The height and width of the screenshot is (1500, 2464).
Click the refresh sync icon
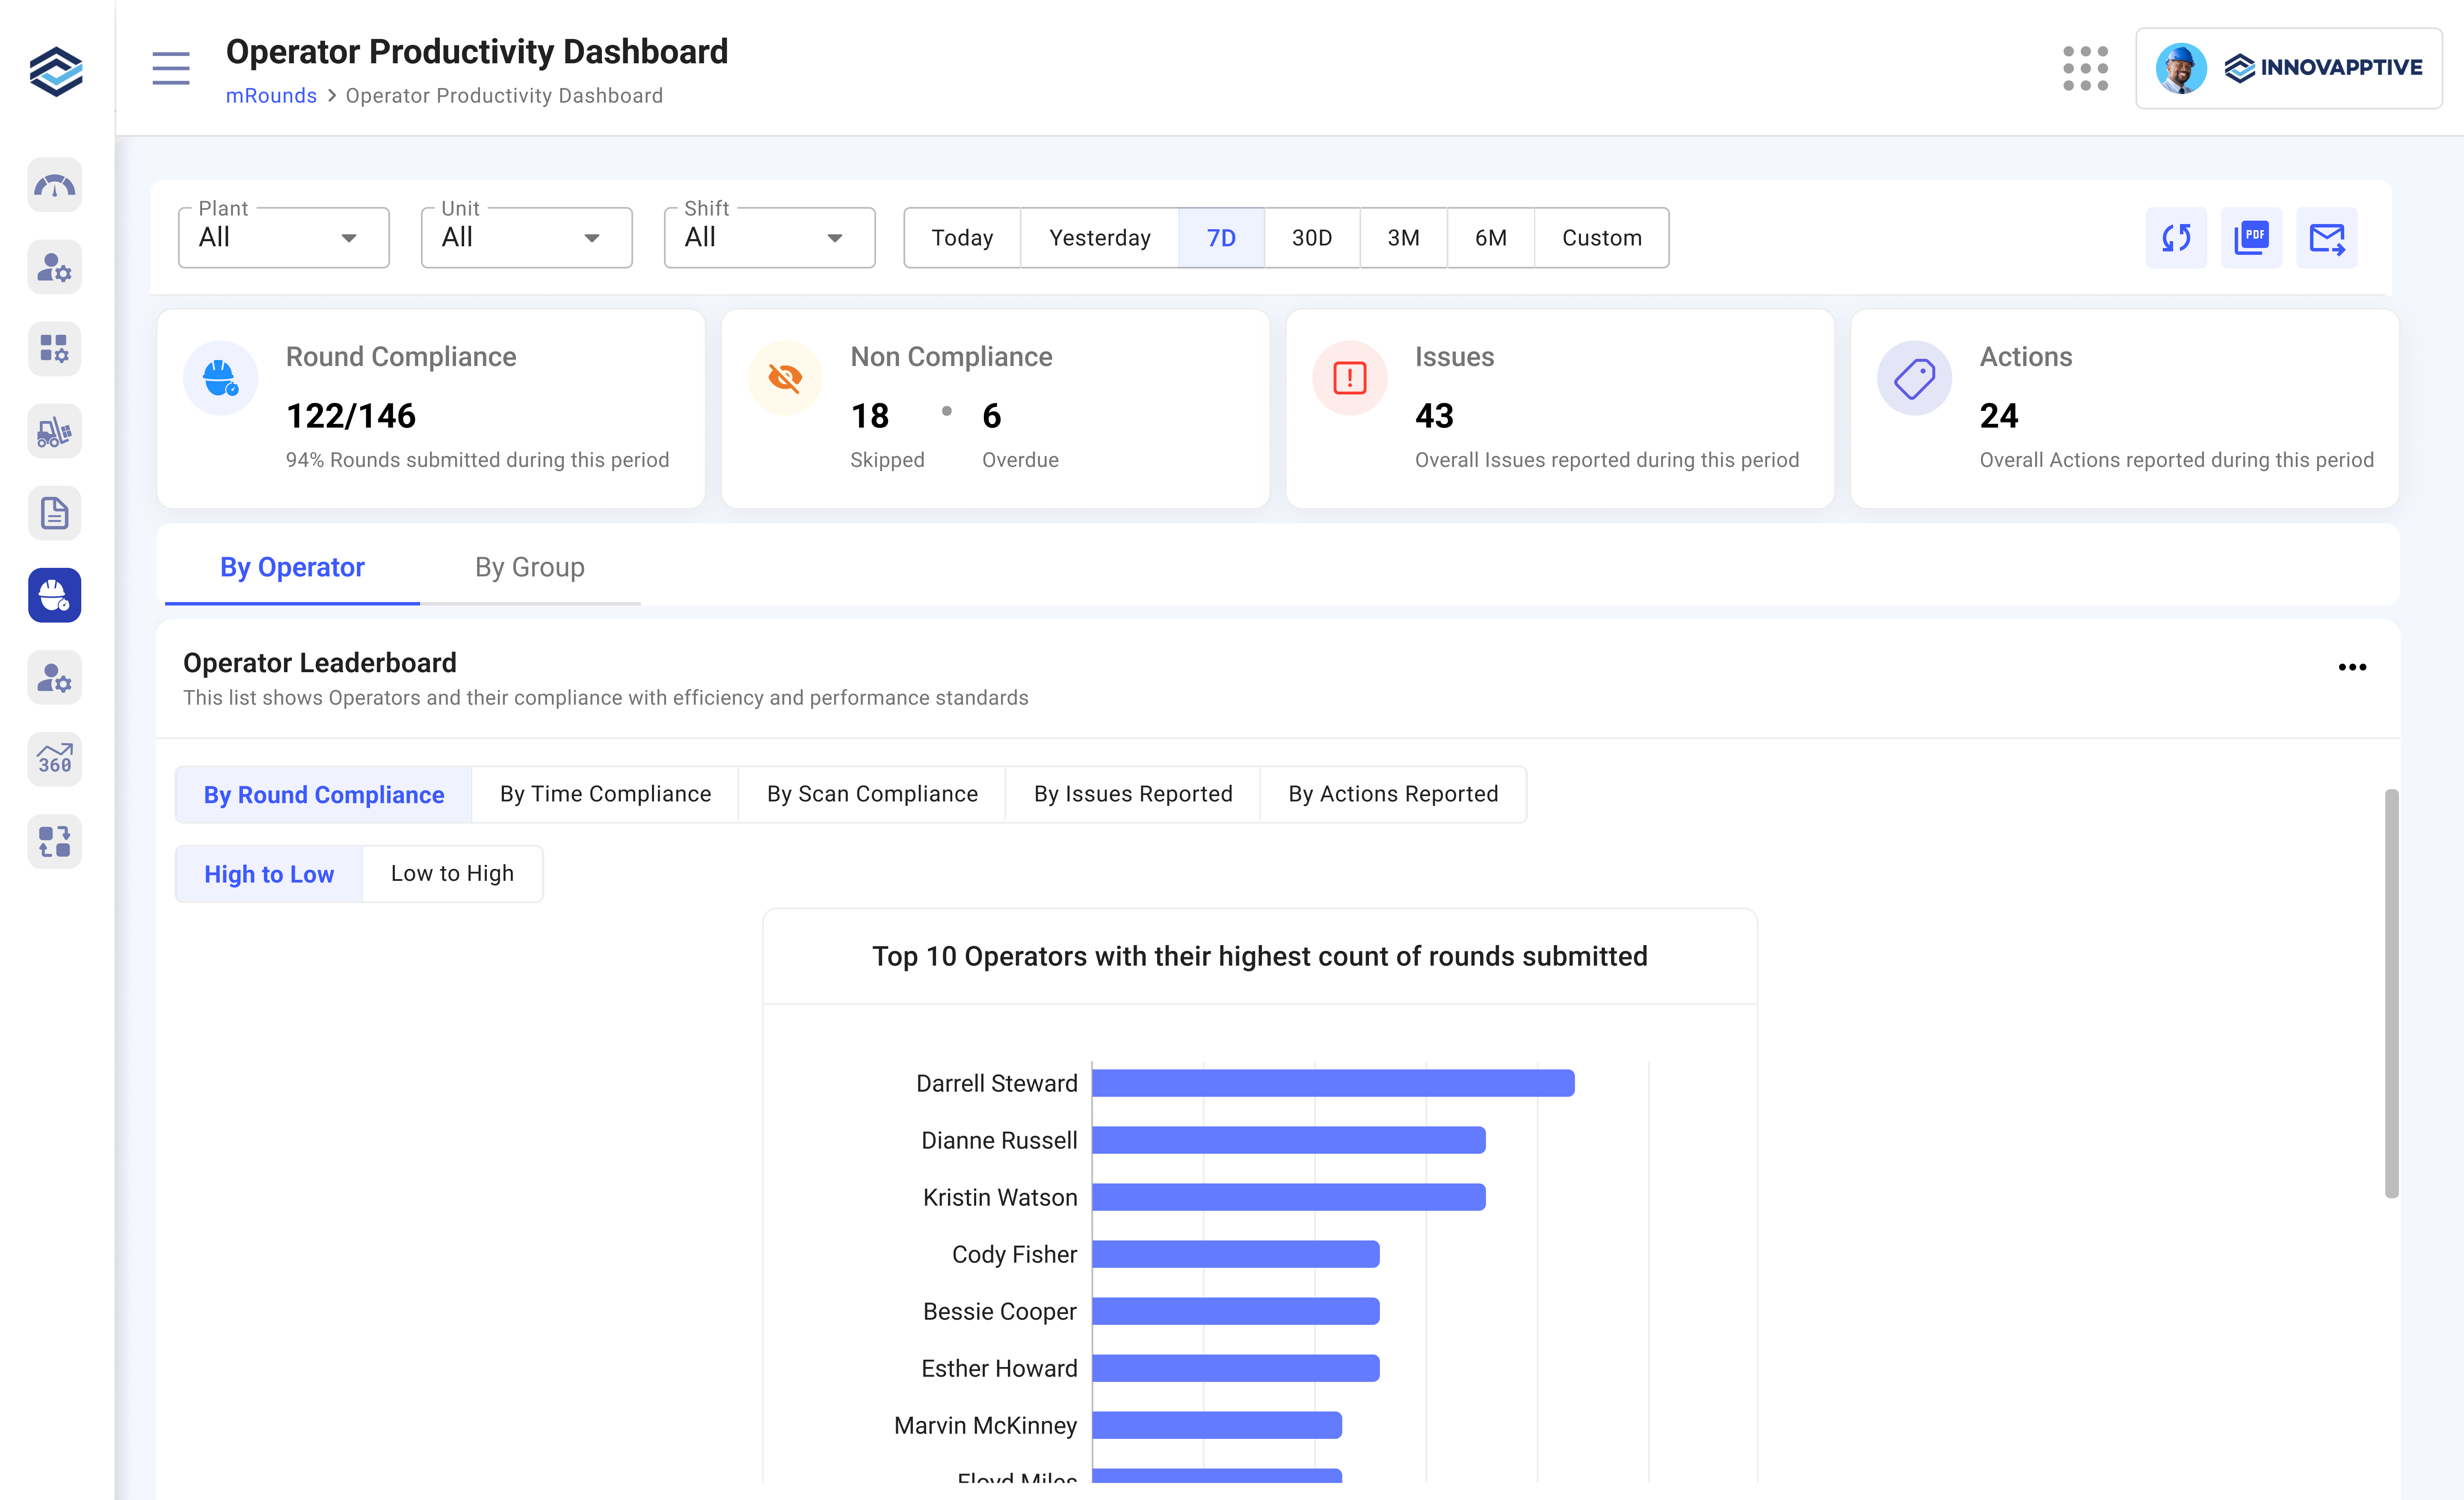click(x=2176, y=238)
